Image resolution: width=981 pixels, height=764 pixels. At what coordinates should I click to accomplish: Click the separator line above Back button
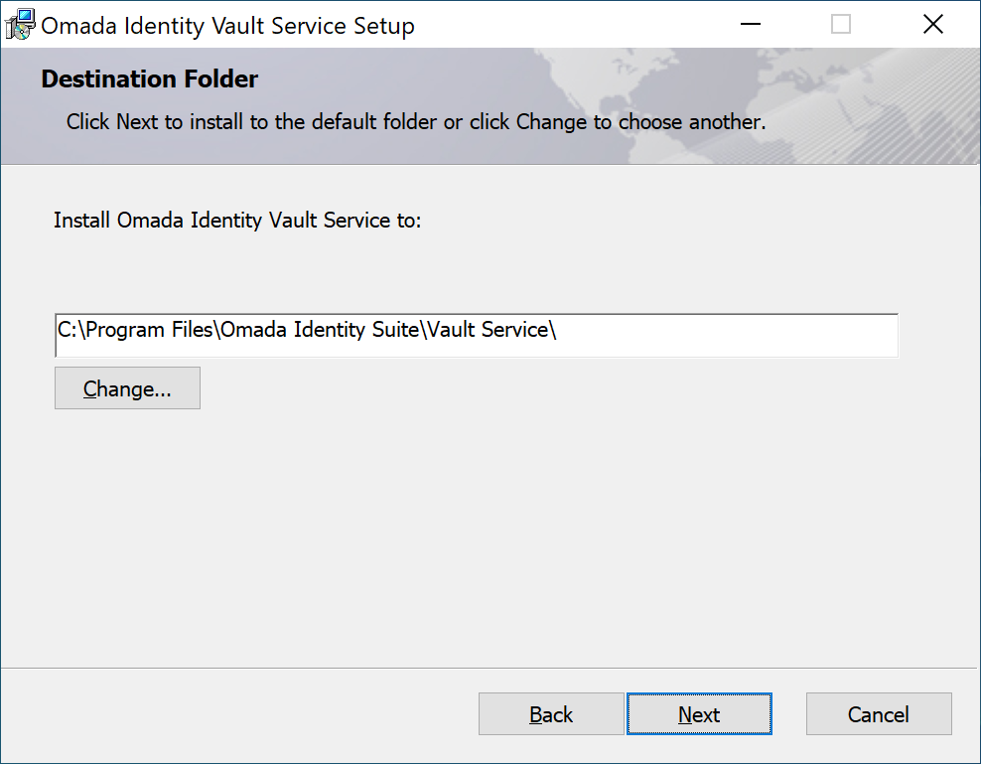[490, 669]
